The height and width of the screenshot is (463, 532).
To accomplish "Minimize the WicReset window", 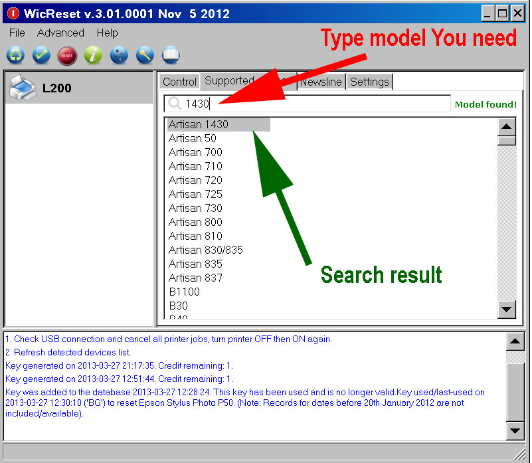I will (488, 13).
